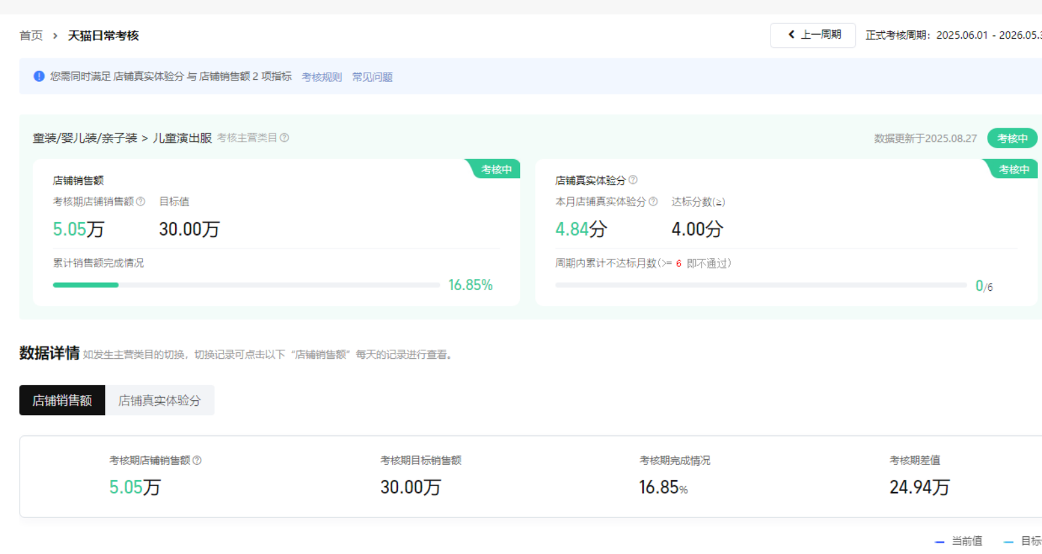Click help icon next to 店铺真实体验分 card title

[x=633, y=180]
